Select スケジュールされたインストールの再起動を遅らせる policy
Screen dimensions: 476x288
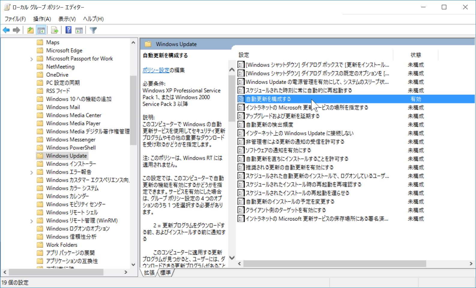(297, 193)
